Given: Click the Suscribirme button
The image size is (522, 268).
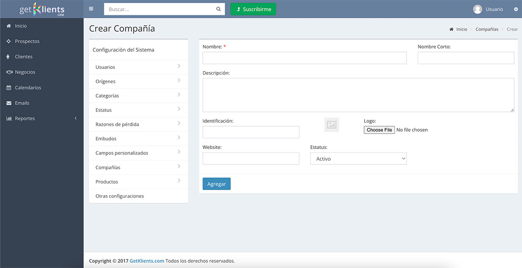Looking at the screenshot, I should pyautogui.click(x=253, y=9).
